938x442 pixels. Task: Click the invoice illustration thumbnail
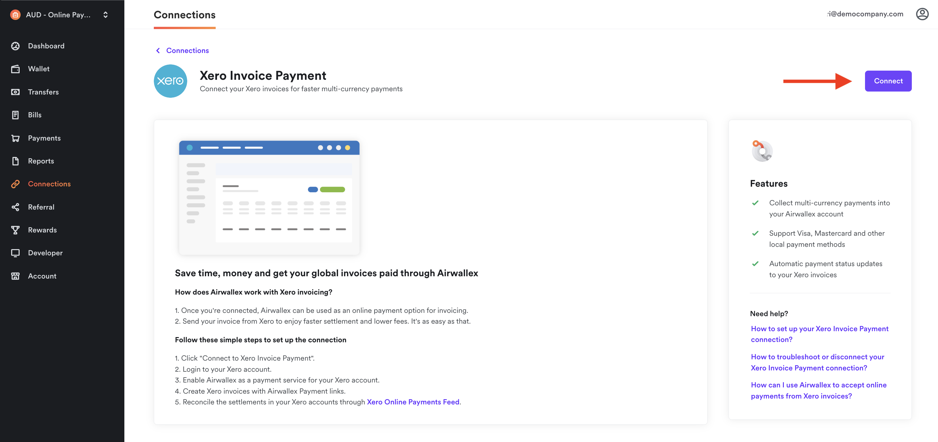tap(269, 197)
